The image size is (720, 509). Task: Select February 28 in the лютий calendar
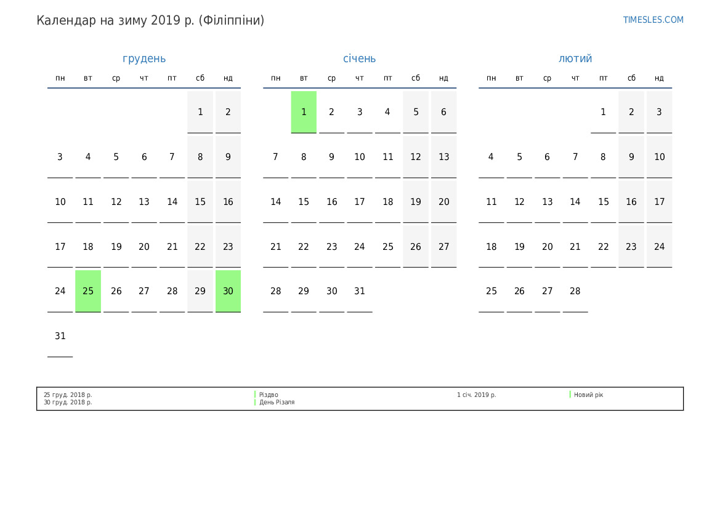[x=575, y=291]
